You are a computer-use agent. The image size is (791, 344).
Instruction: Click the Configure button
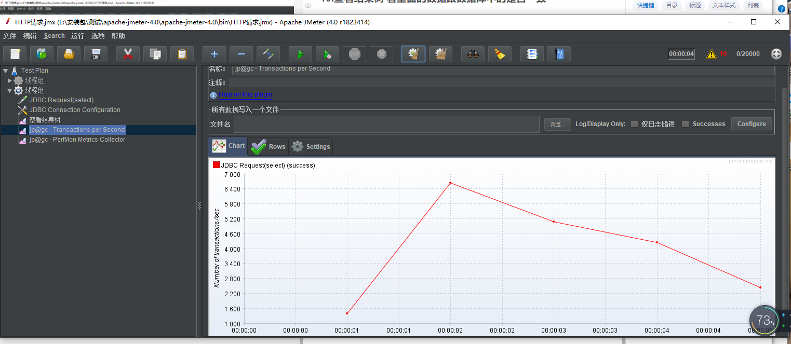752,124
